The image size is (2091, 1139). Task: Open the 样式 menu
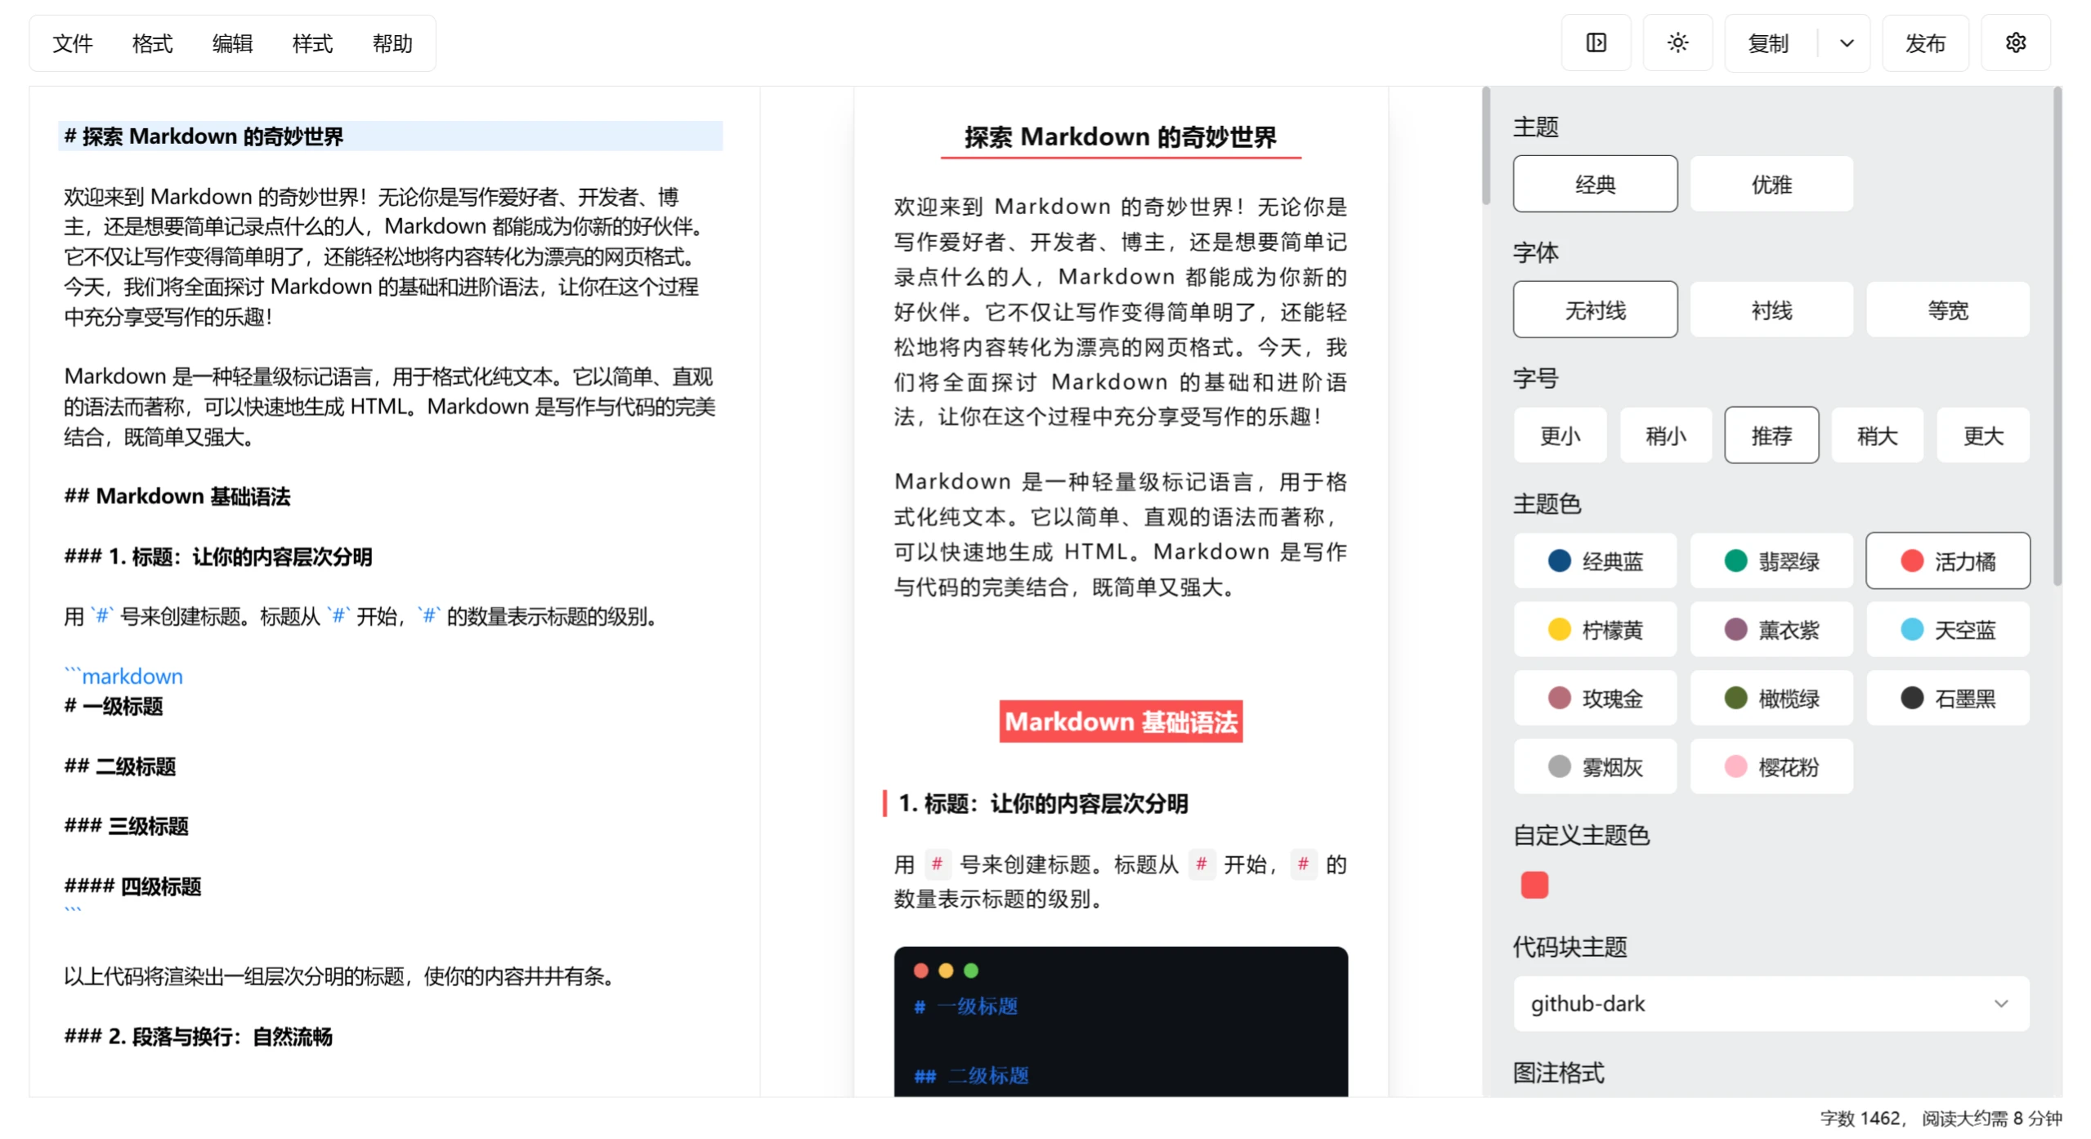[x=311, y=43]
